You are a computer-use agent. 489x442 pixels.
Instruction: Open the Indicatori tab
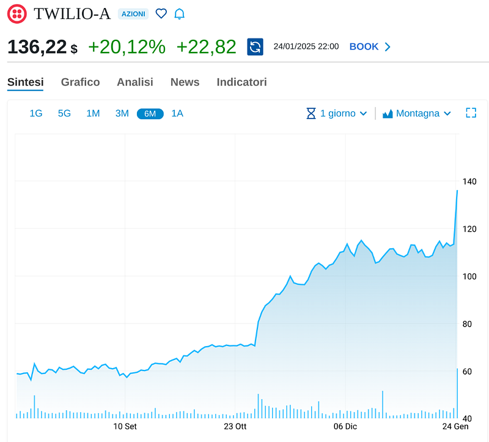pos(241,82)
